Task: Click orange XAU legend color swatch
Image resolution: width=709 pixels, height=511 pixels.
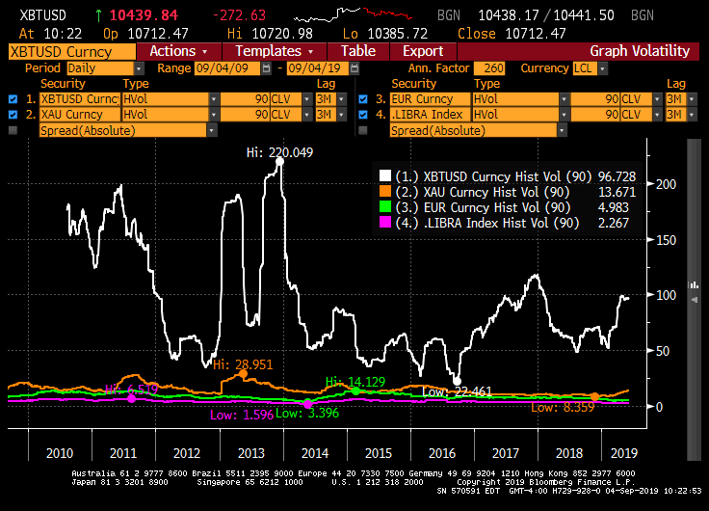Action: click(385, 192)
